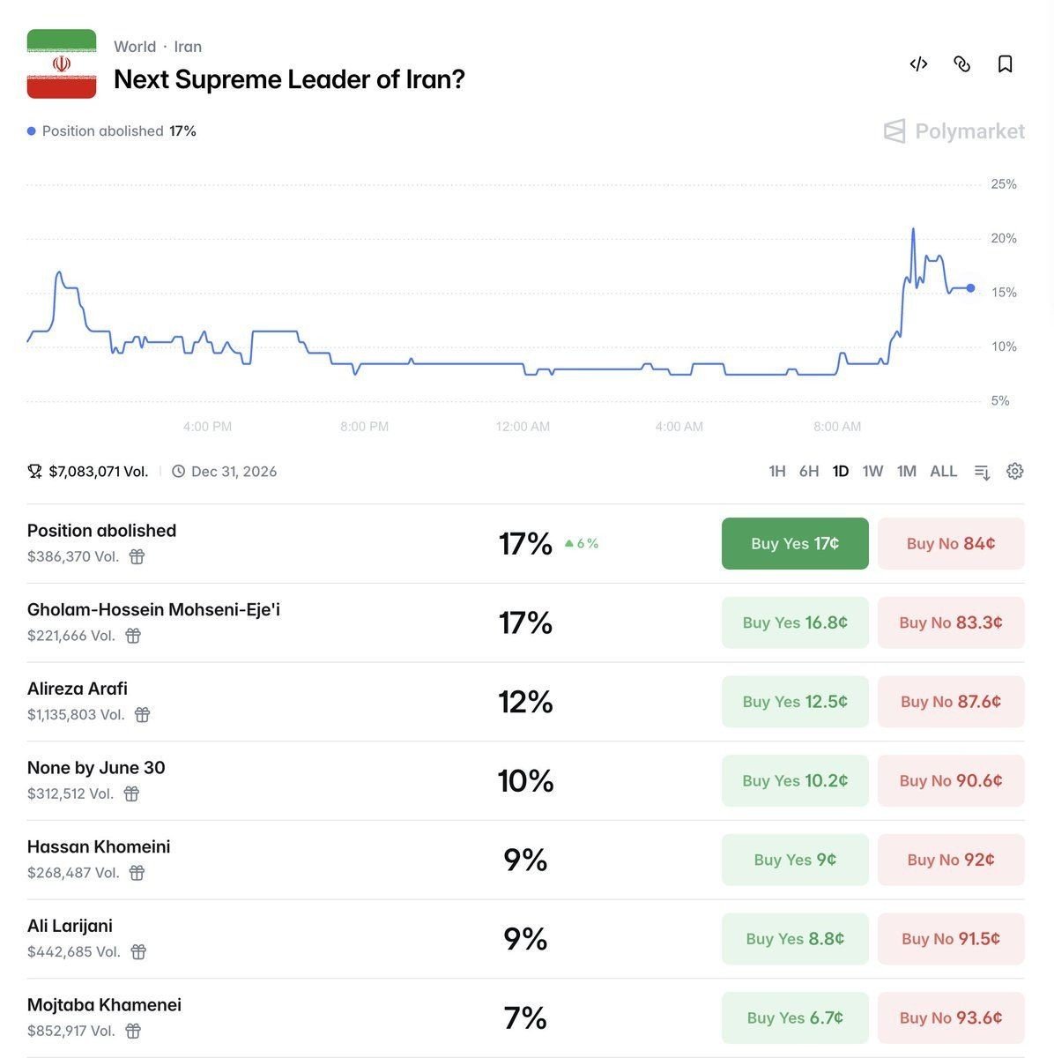
Task: Switch chart to 1H timeframe
Action: click(x=776, y=472)
